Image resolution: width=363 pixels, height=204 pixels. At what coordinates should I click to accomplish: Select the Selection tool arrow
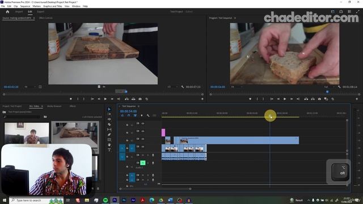coord(109,109)
